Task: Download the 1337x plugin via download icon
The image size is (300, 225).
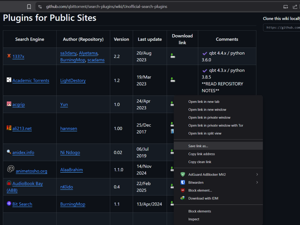Action: pos(173,56)
